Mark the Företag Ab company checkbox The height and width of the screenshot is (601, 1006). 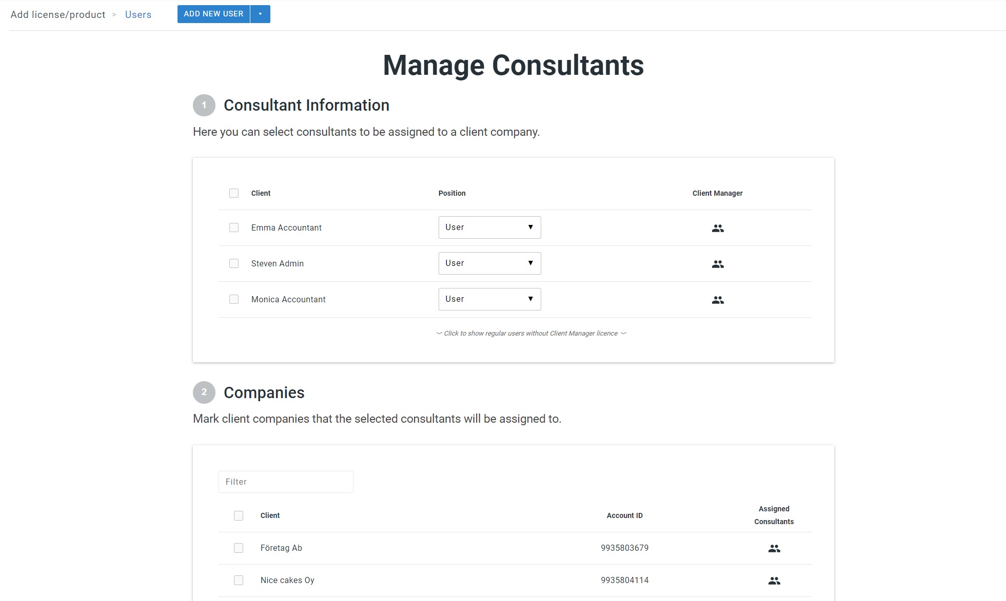pos(239,548)
